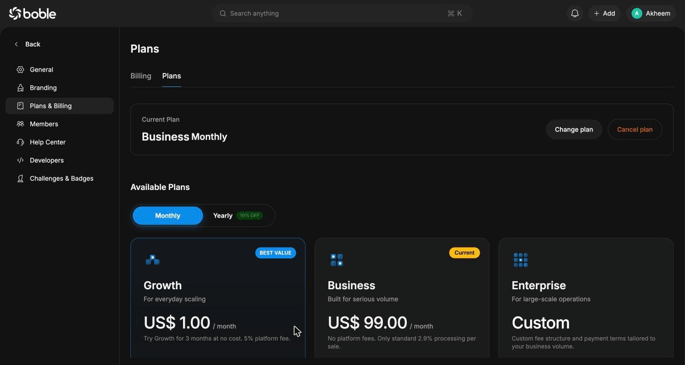
Task: Go Back using arrow icon
Action: coord(16,44)
